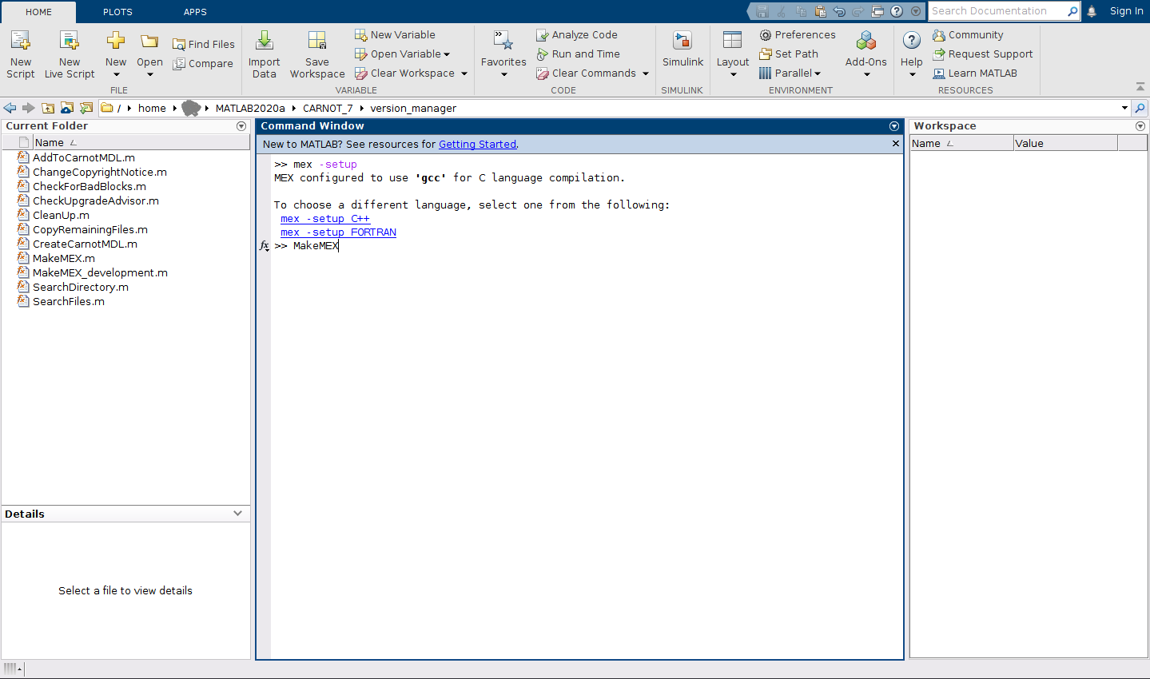Viewport: 1150px width, 679px height.
Task: Expand the Clear Commands dropdown
Action: coord(646,73)
